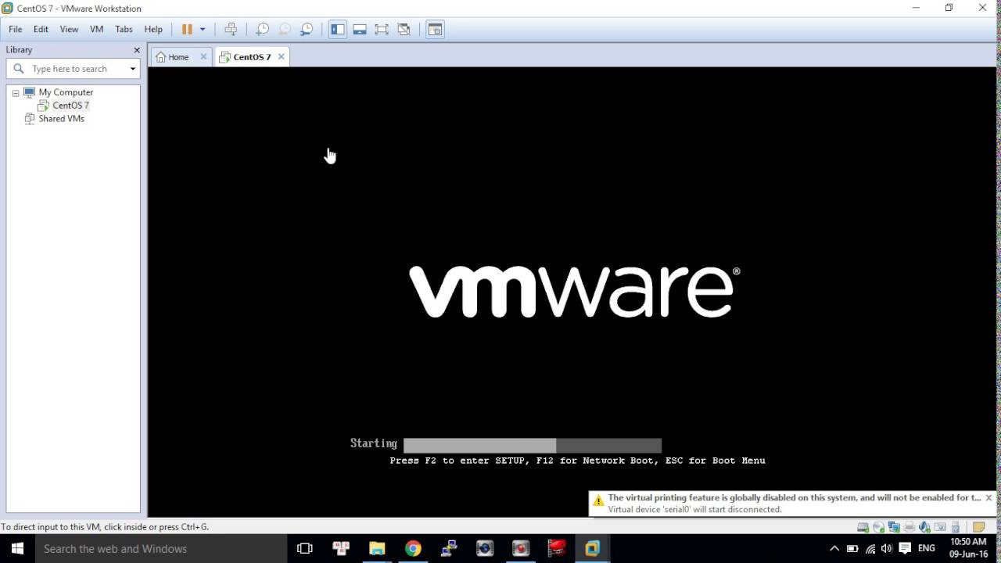Open the View menu
1001x563 pixels.
point(69,29)
